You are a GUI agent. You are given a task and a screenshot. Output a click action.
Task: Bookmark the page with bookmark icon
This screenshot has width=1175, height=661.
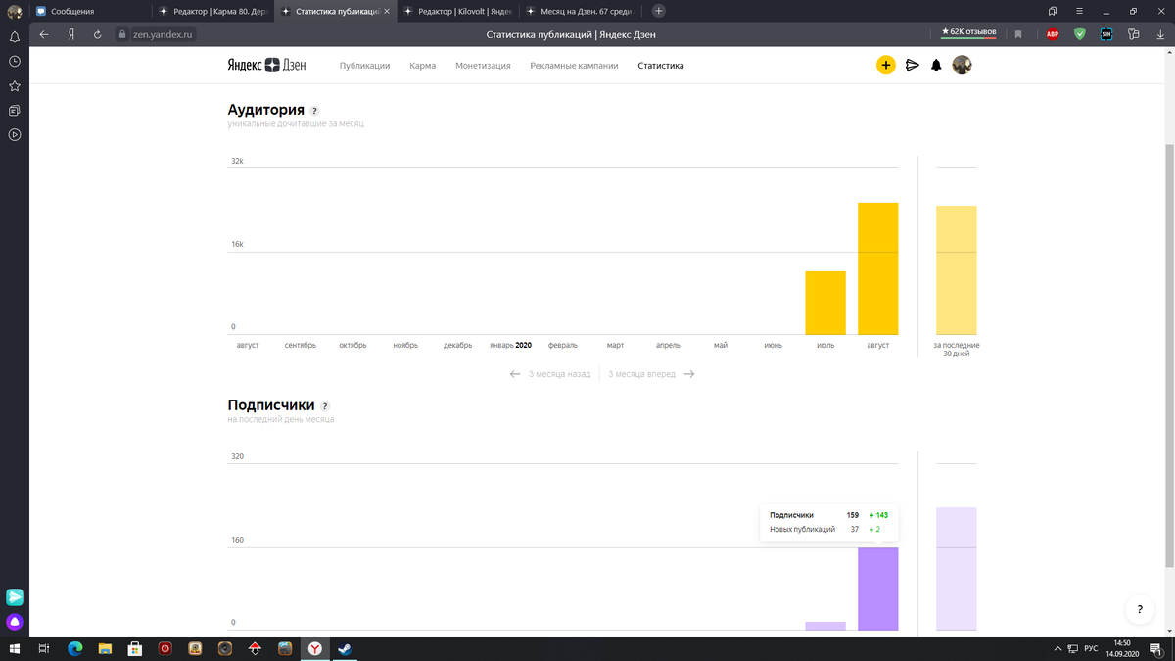pyautogui.click(x=1018, y=34)
